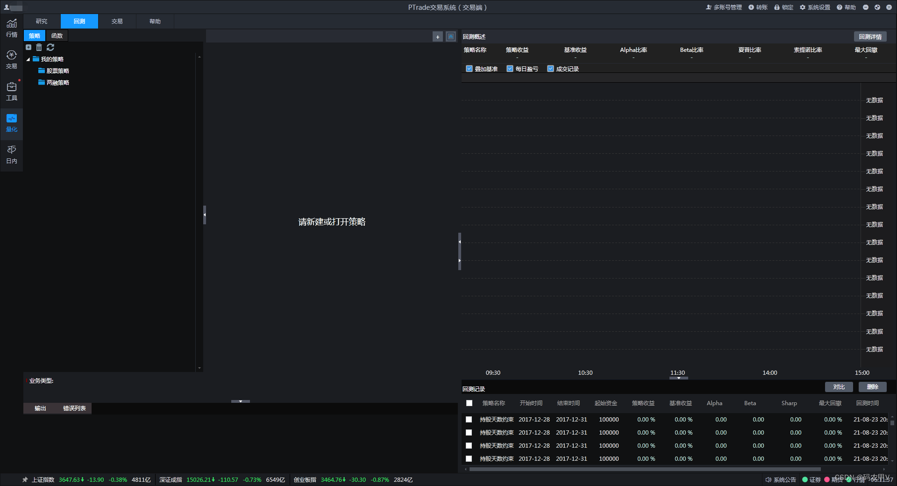This screenshot has width=897, height=486.
Task: Switch to the 输出 tab
Action: (41, 408)
